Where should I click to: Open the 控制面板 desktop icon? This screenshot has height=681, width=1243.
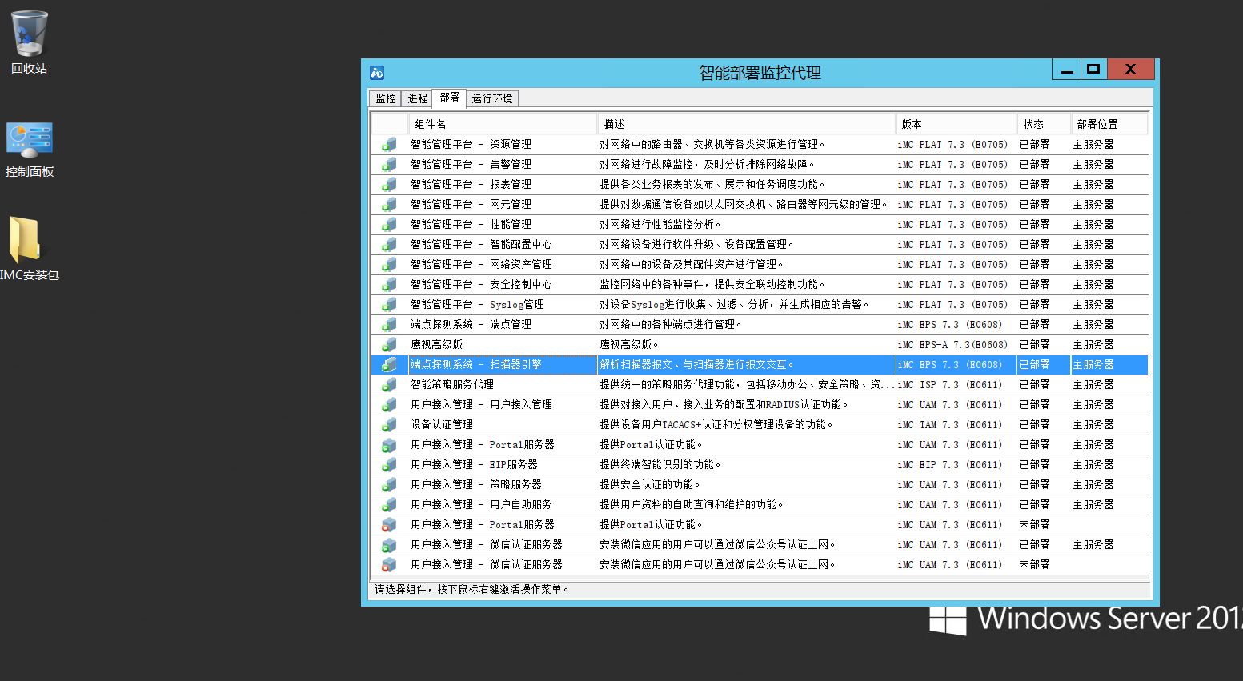point(30,150)
